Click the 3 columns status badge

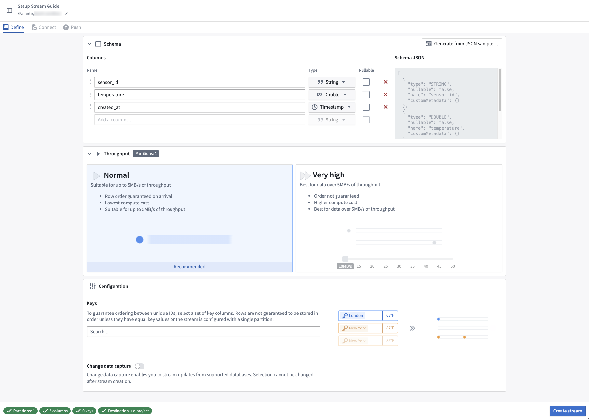pos(55,411)
